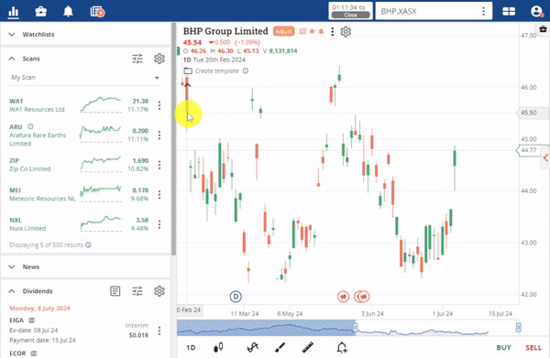Select the ruler measure tool

tap(308, 348)
